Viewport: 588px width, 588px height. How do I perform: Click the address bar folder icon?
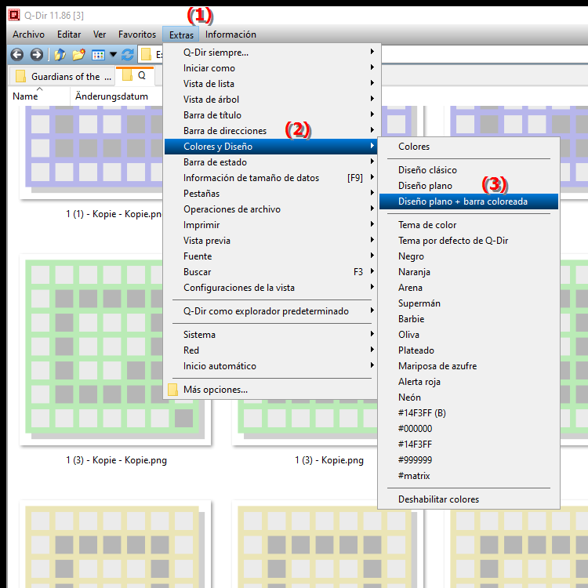146,55
